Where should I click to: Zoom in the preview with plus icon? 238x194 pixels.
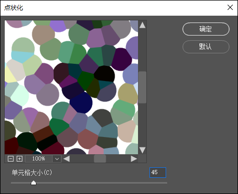tap(19, 159)
